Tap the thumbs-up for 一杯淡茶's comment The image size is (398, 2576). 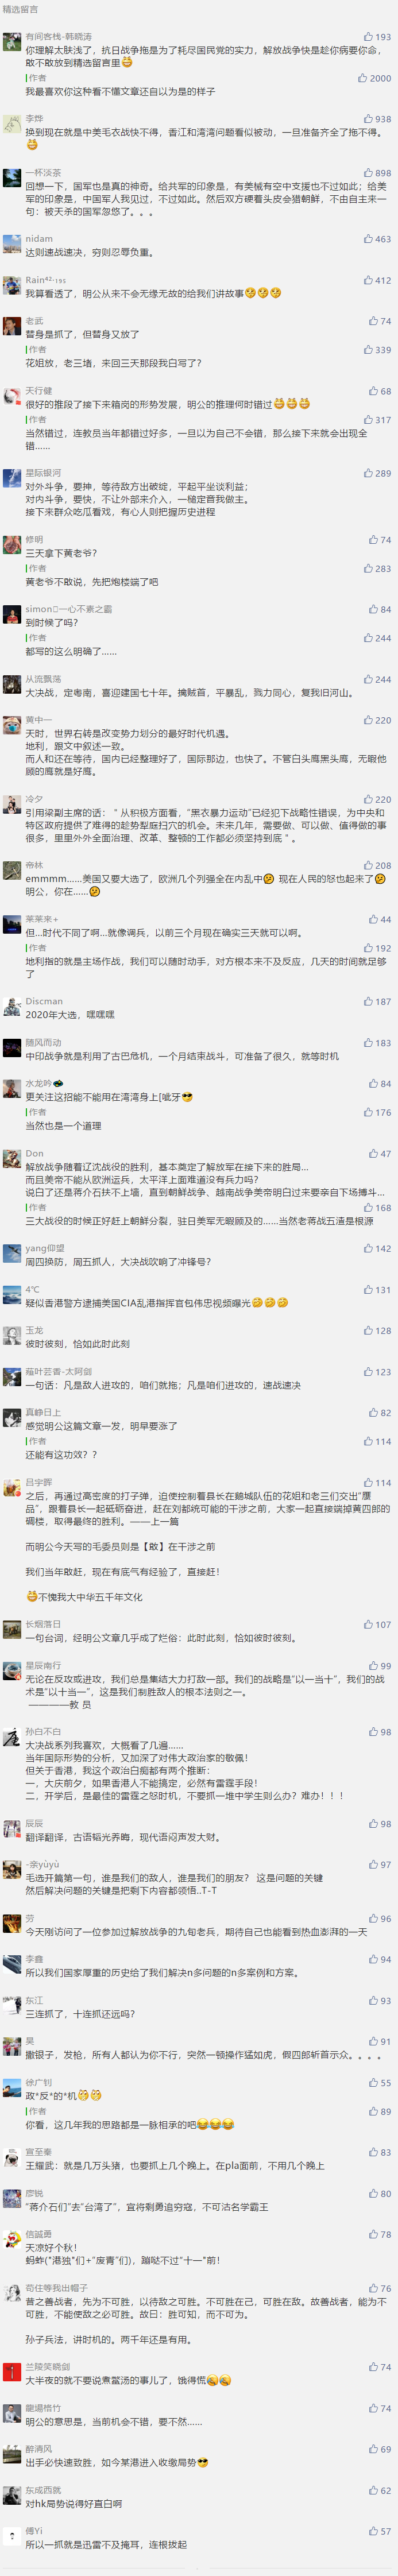[x=368, y=173]
